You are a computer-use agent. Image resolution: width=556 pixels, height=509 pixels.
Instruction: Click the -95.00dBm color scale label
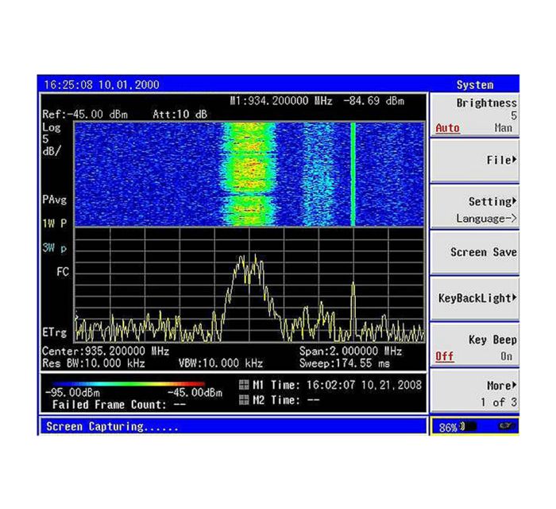[x=73, y=393]
